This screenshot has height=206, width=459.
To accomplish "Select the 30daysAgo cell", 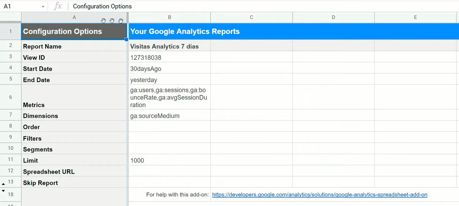I will 169,68.
